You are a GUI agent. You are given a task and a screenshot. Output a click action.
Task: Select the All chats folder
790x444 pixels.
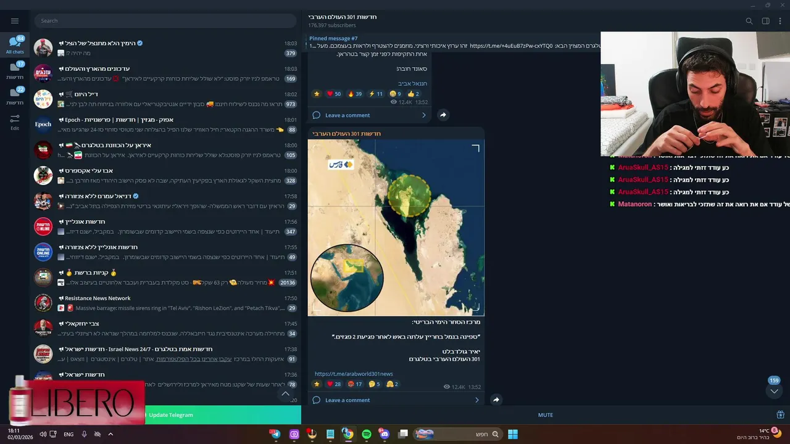[15, 45]
